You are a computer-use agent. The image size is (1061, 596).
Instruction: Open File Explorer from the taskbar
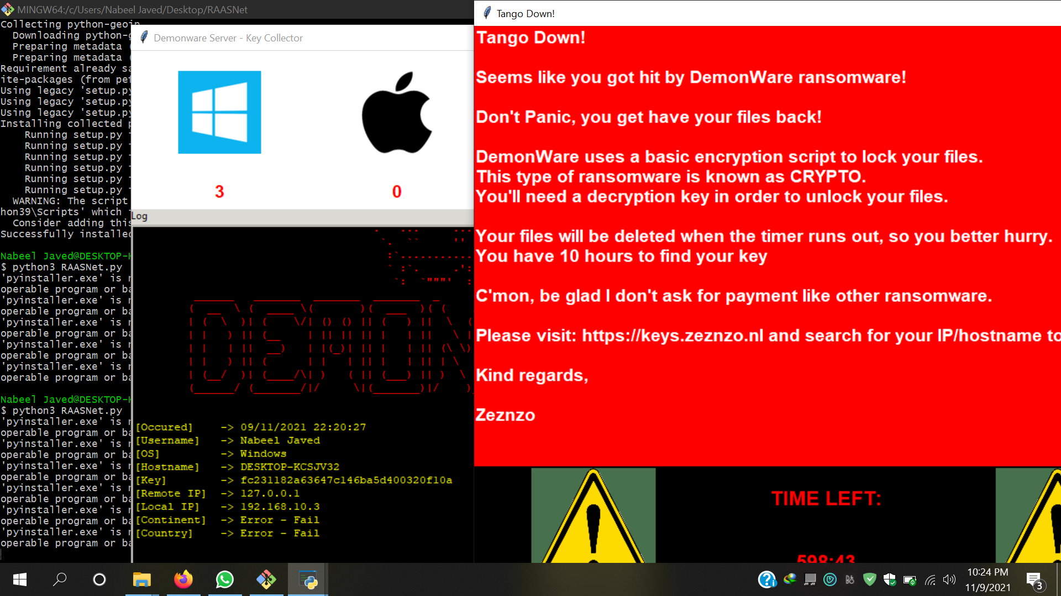[141, 579]
